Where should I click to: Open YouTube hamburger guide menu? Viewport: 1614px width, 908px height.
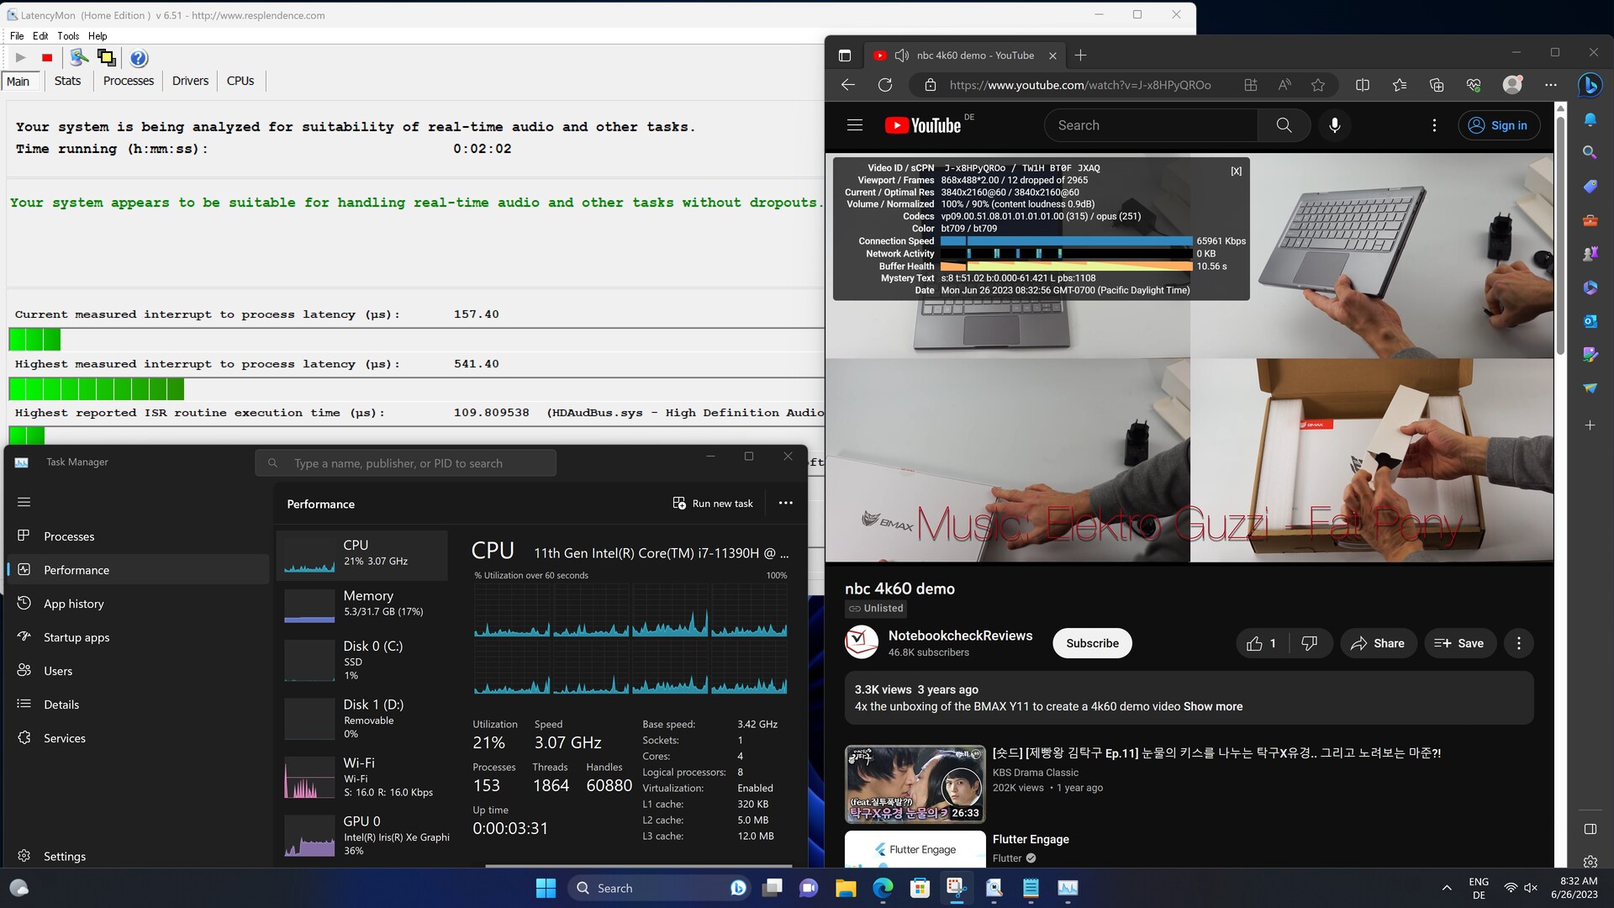(855, 125)
